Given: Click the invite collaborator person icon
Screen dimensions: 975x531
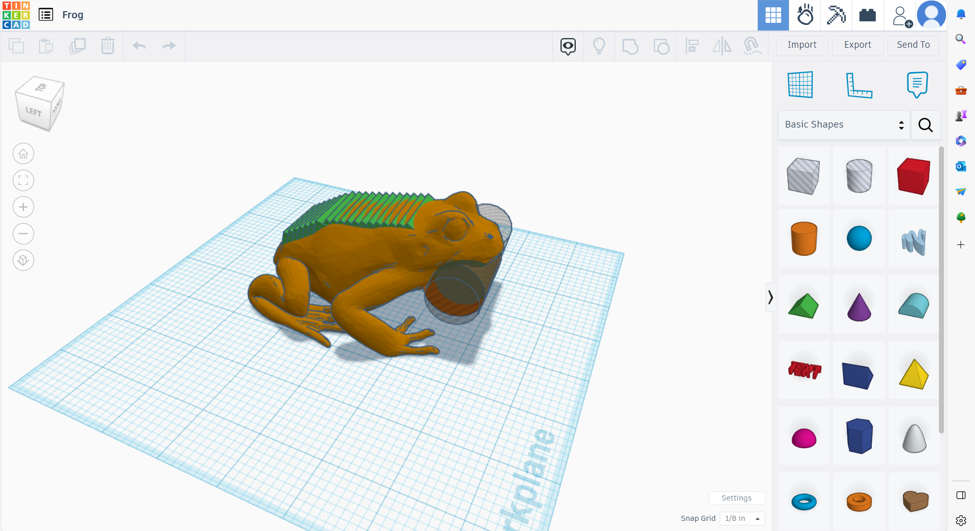Looking at the screenshot, I should pos(902,16).
